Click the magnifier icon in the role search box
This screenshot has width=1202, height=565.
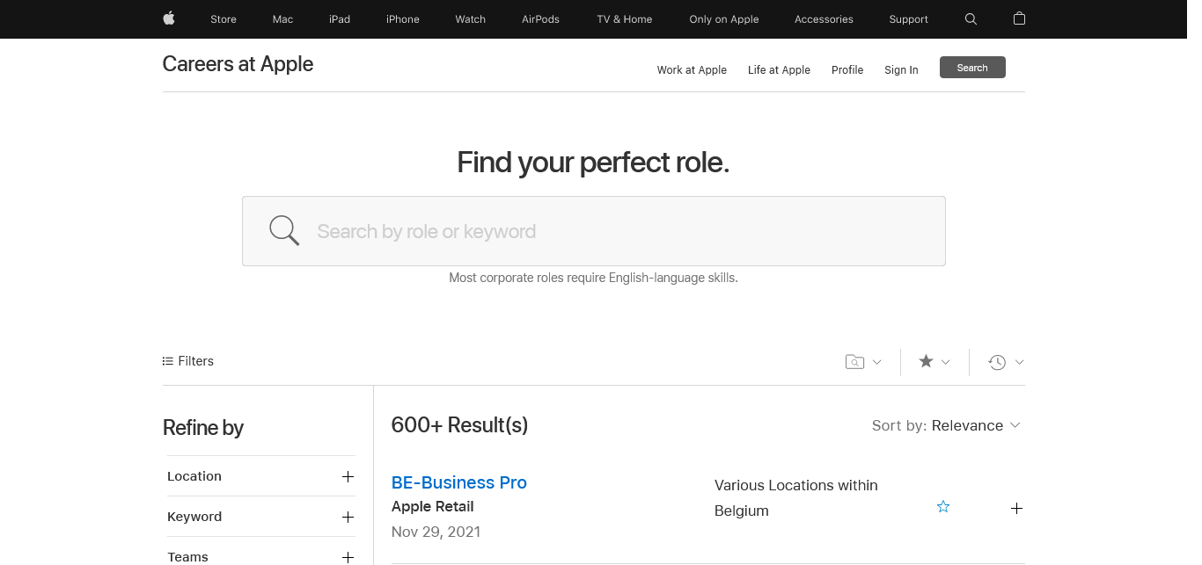click(284, 230)
